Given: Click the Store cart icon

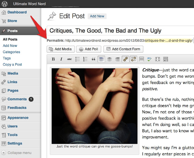Looking at the screenshot, I should 4,21.
